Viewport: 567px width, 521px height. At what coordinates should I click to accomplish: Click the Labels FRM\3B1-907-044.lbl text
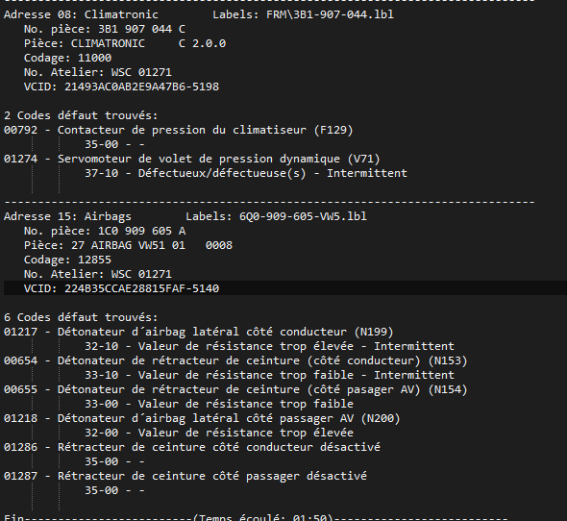[x=303, y=14]
